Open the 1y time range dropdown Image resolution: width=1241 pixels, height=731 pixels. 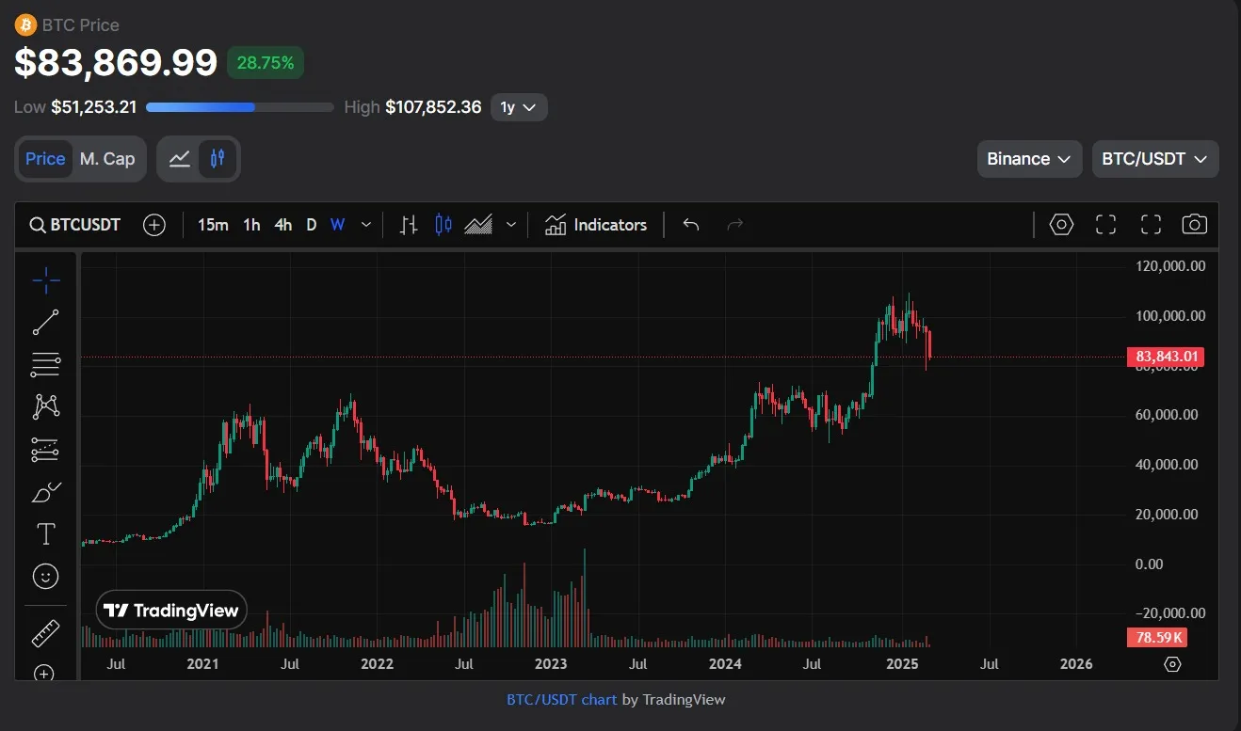pyautogui.click(x=519, y=107)
